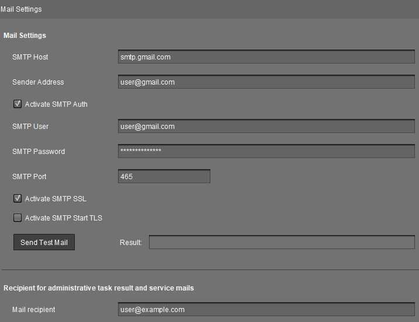Screen dimensions: 419x322
Task: Click the Sender Address label
Action: tap(38, 82)
